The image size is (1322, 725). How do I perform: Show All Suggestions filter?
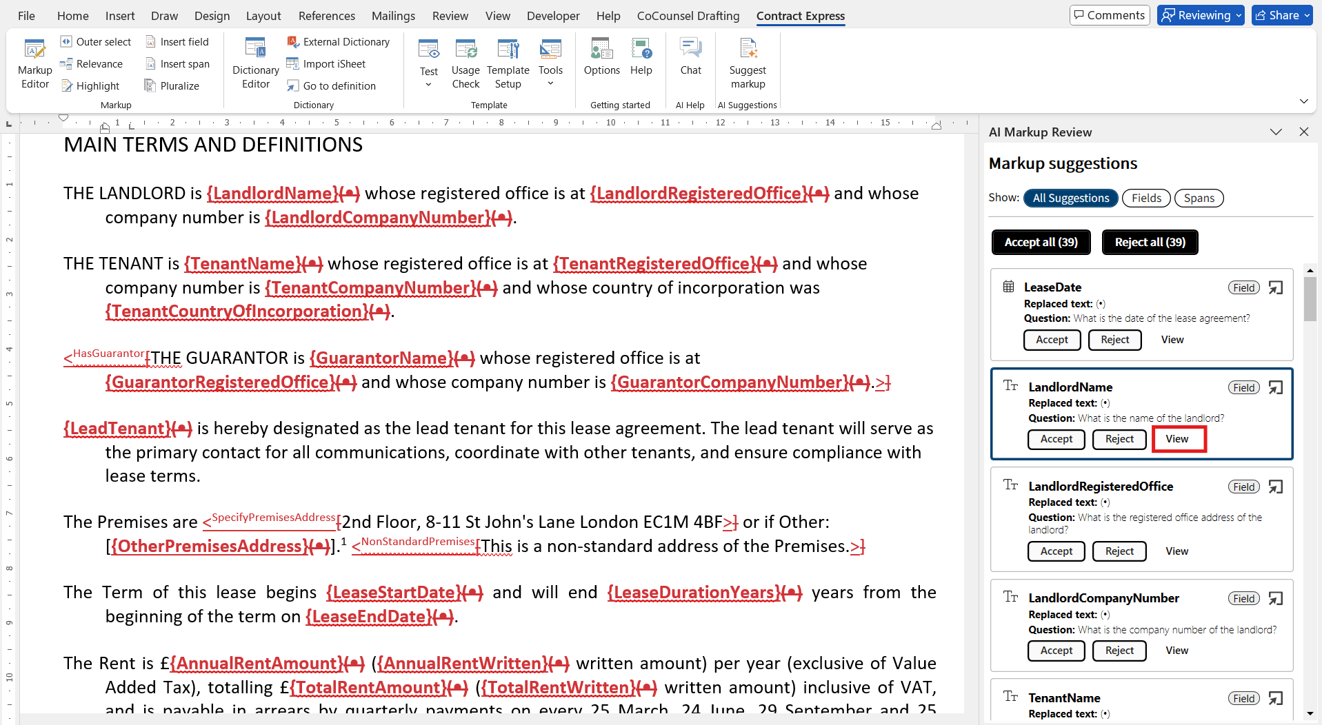tap(1070, 198)
